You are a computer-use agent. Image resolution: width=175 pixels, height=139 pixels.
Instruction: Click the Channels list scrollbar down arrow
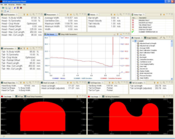(172, 79)
